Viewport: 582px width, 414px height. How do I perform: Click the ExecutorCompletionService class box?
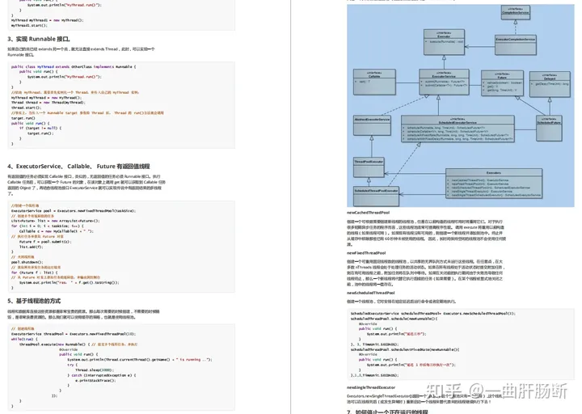pyautogui.click(x=515, y=44)
